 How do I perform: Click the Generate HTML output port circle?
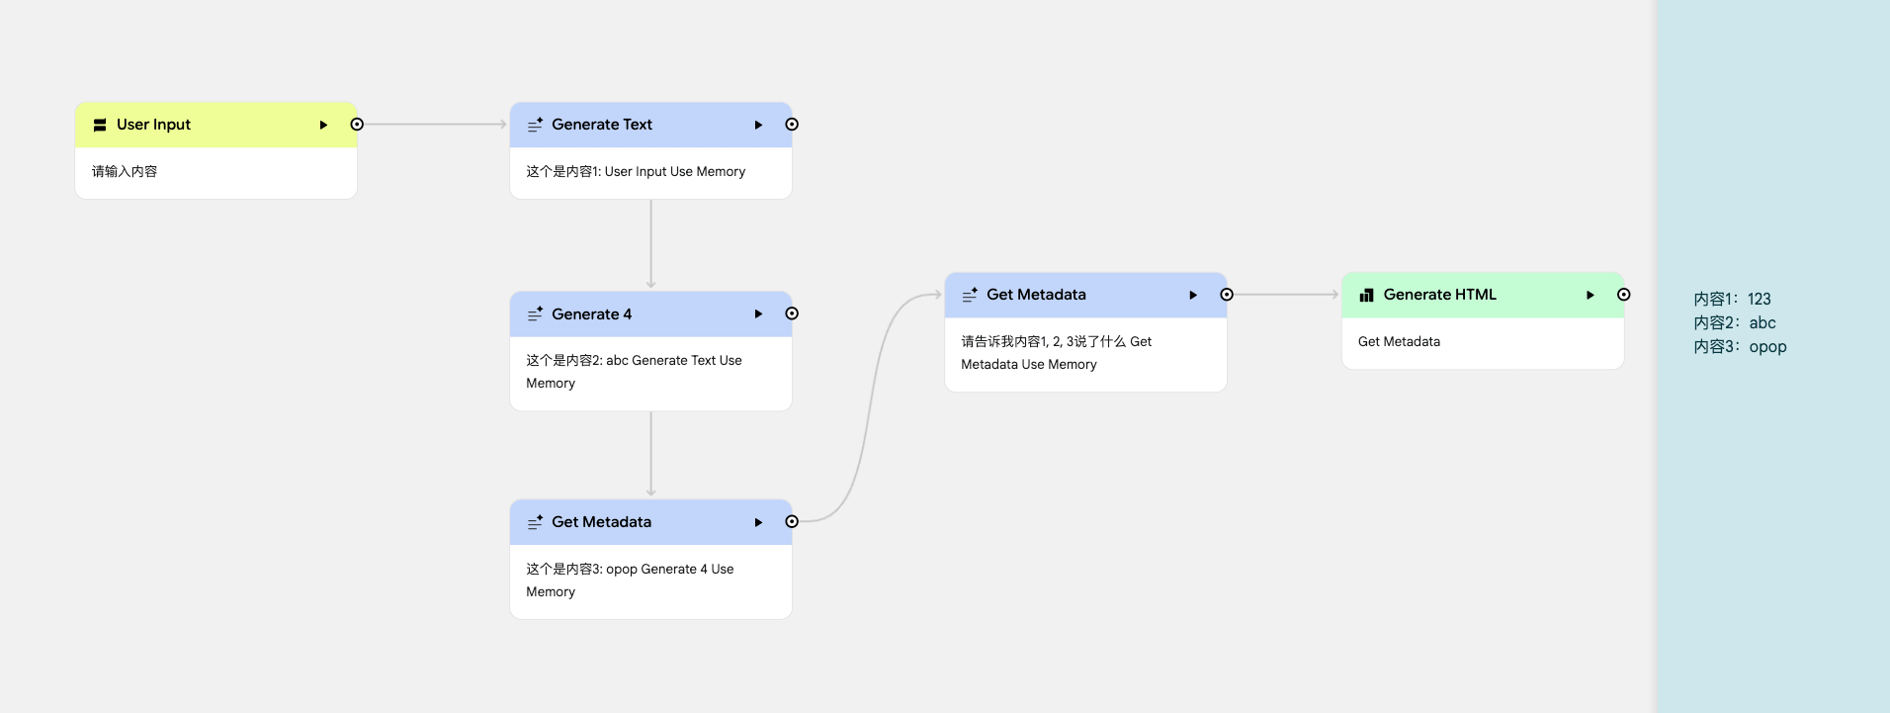(1623, 295)
